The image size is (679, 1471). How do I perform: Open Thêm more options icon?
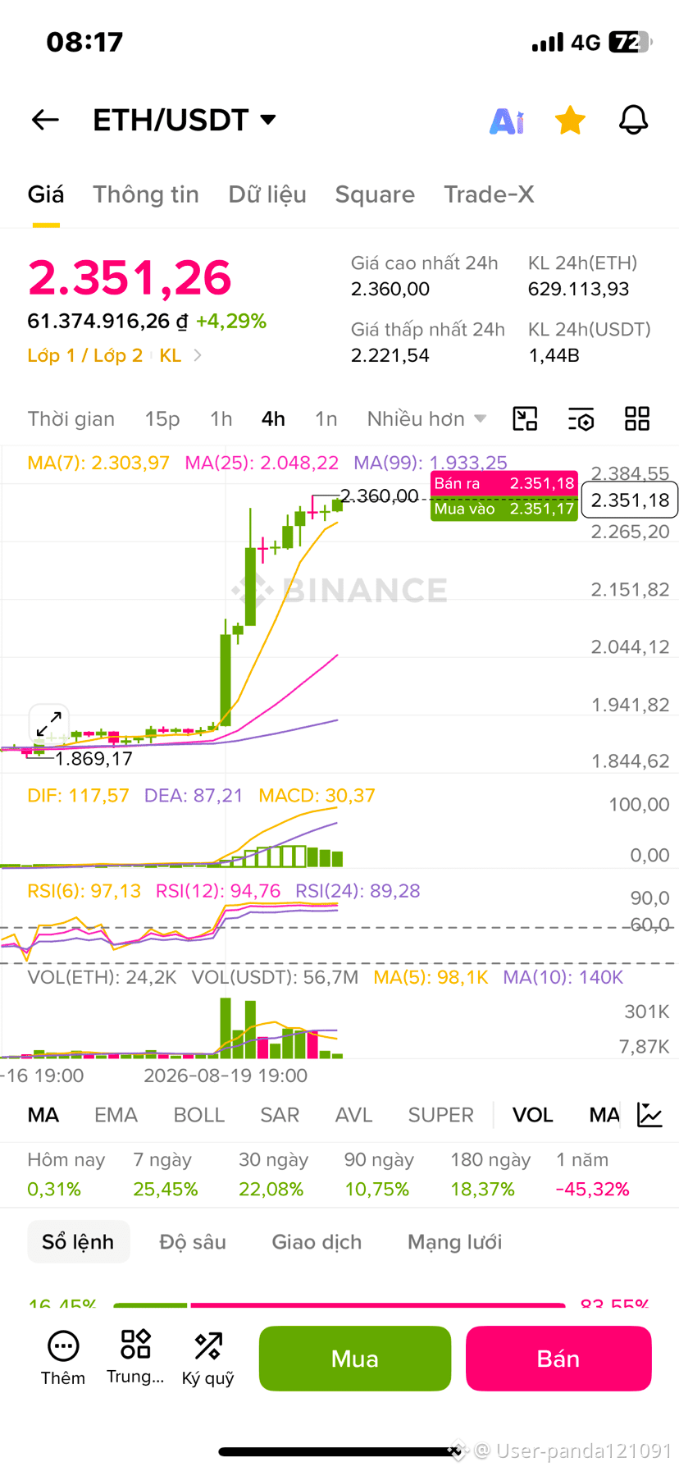point(63,1359)
